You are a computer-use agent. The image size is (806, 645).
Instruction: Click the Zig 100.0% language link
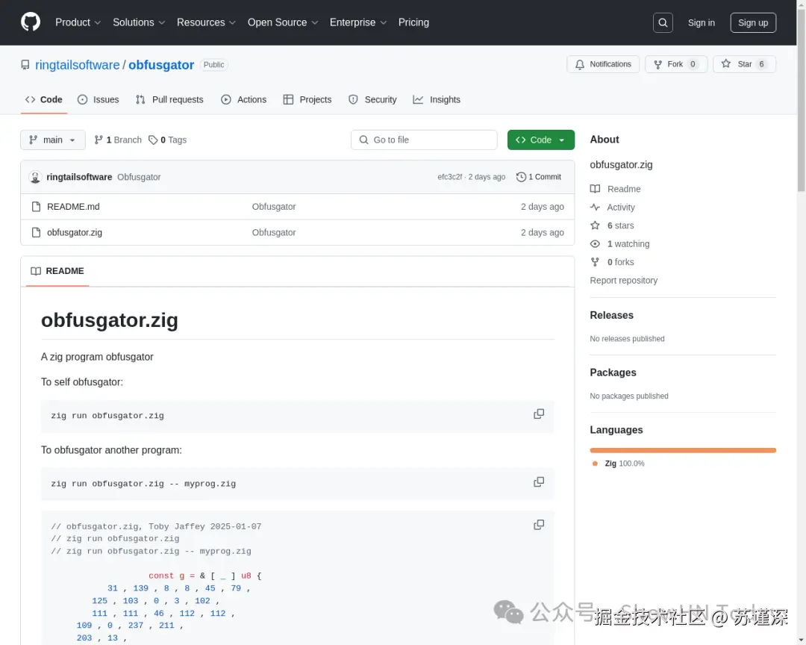coord(619,464)
